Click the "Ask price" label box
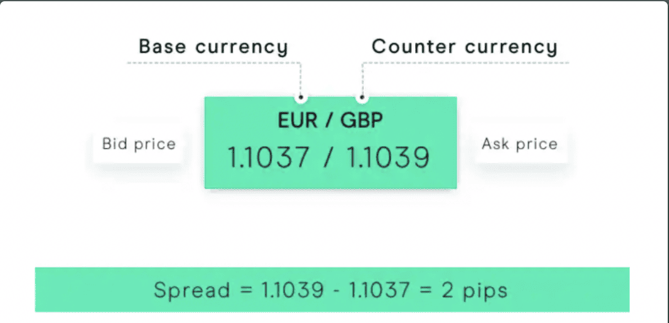Viewport: 669px width, 323px height. click(520, 144)
